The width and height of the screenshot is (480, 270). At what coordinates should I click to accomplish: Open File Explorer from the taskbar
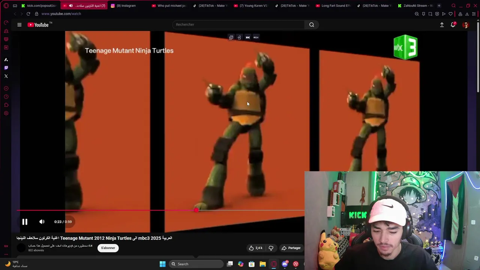[x=262, y=264]
